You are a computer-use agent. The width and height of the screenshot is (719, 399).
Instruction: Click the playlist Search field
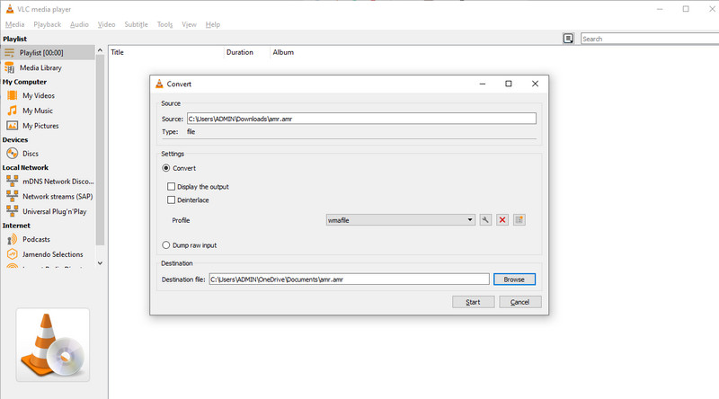tap(650, 39)
